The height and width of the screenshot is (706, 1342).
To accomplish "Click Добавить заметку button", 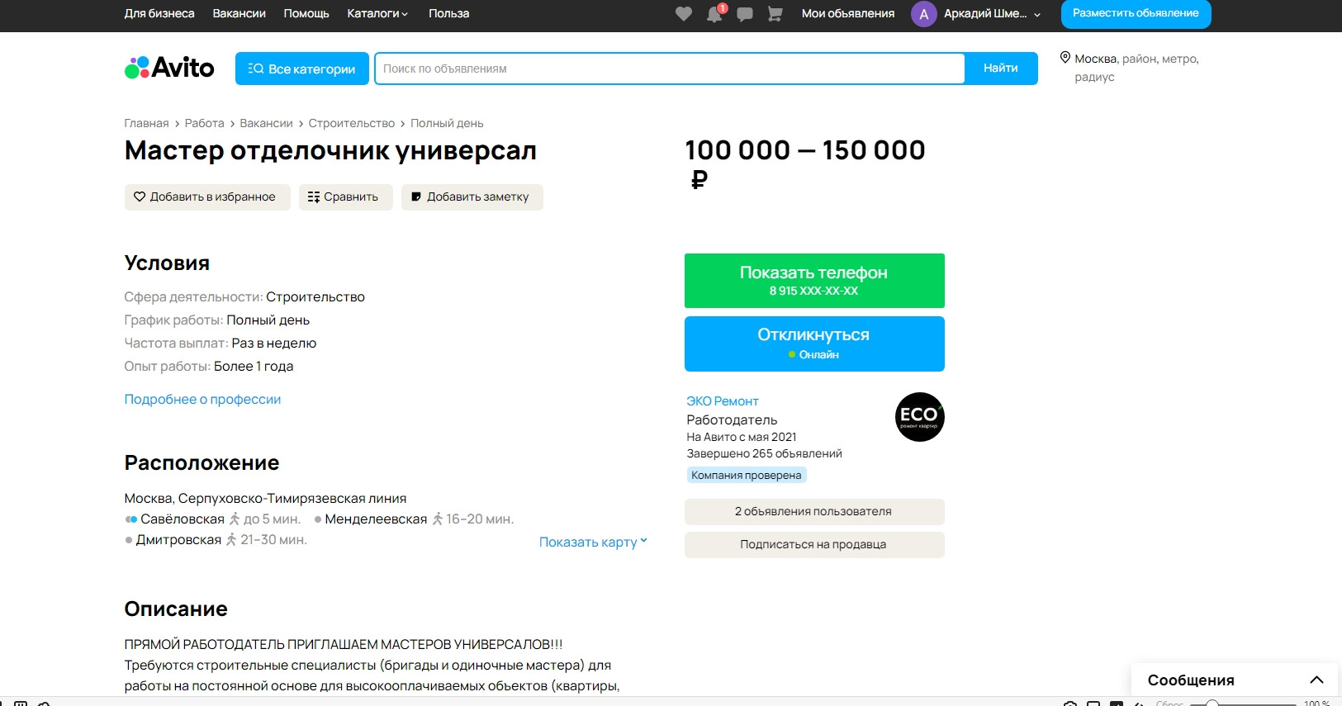I will tap(472, 197).
